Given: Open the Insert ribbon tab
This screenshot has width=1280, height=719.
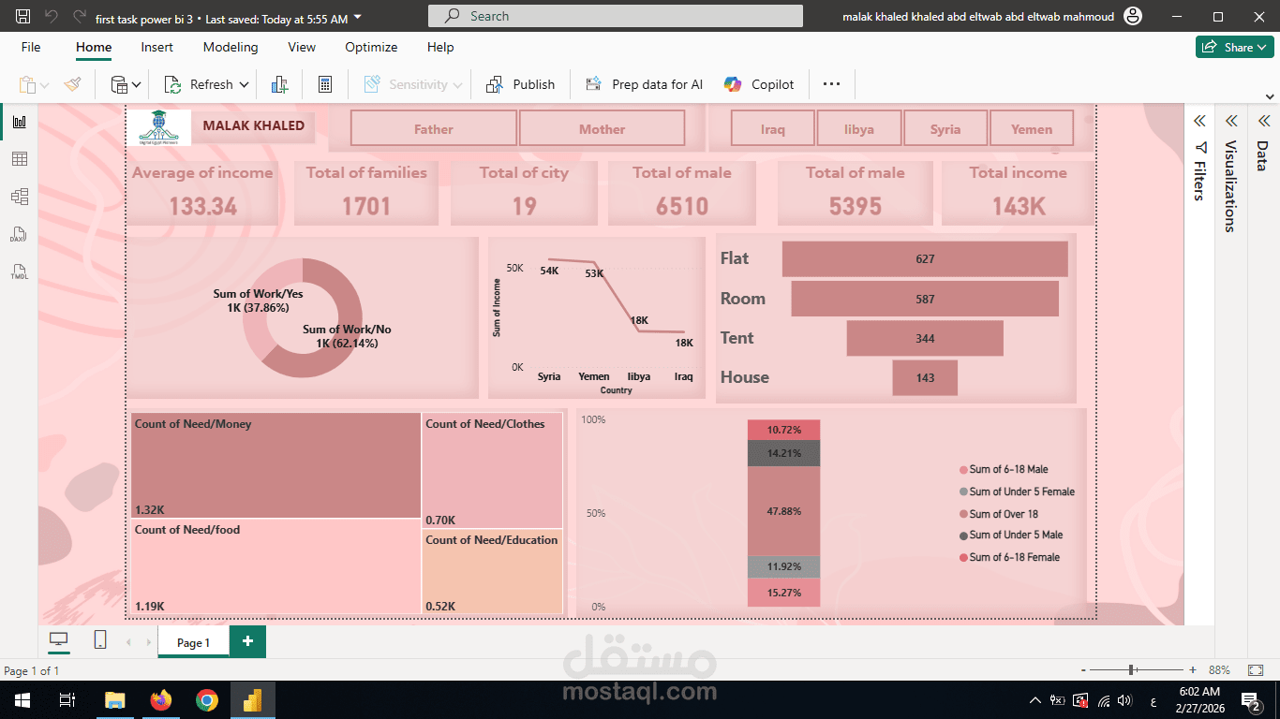Looking at the screenshot, I should coord(157,47).
